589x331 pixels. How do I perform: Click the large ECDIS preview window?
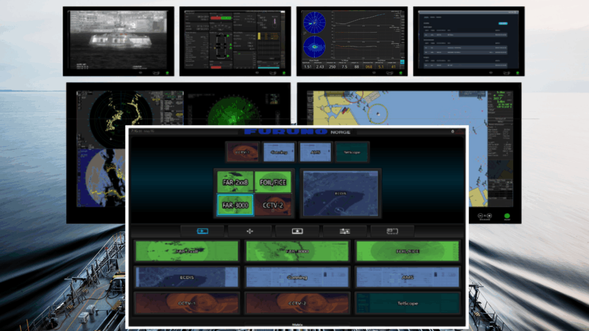point(340,193)
